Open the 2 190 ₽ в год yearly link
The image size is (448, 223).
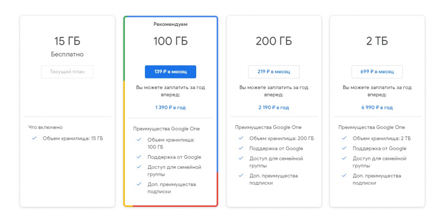[274, 107]
